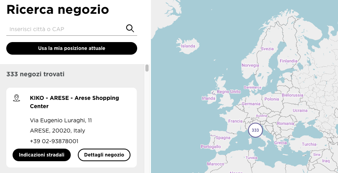Click the city or CAP search field
The height and width of the screenshot is (173, 338).
click(65, 29)
